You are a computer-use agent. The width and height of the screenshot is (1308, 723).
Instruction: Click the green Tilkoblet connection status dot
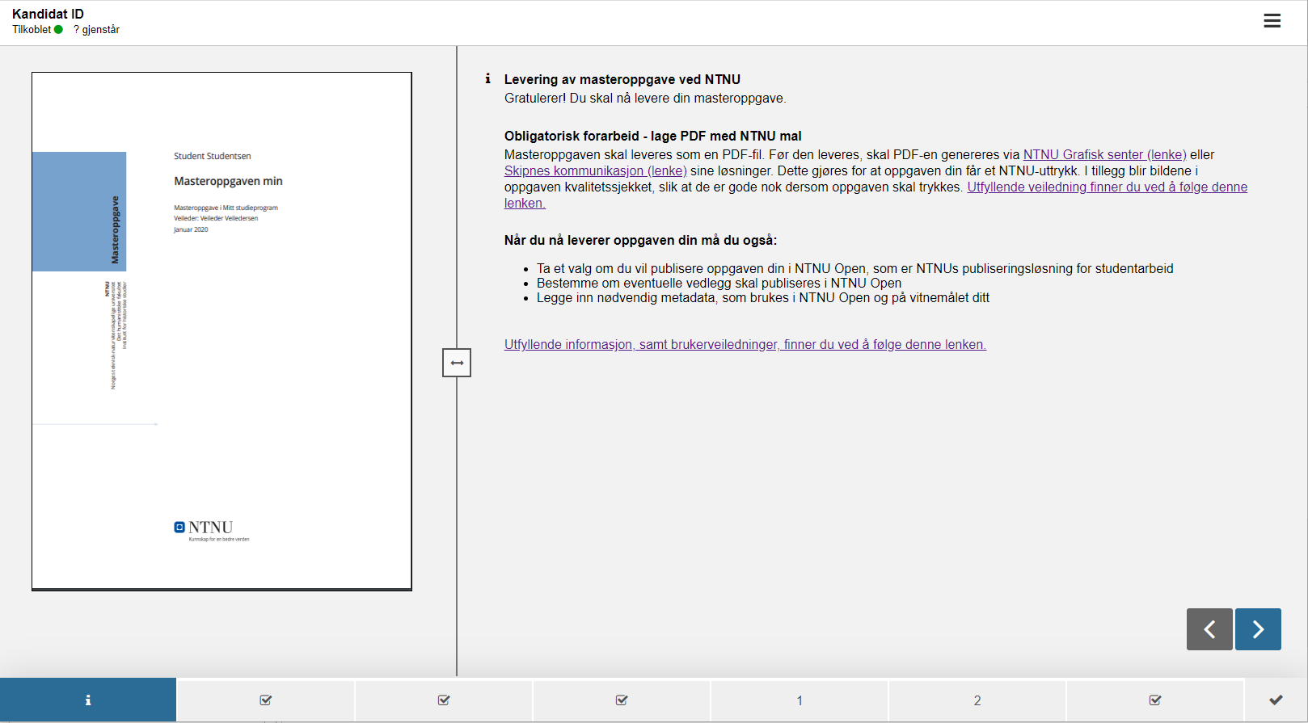point(58,30)
